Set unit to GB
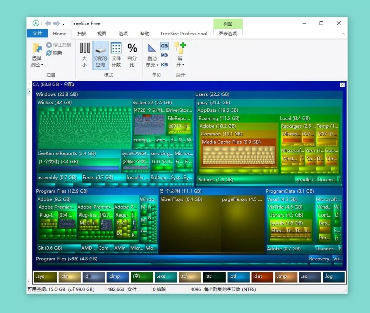 (164, 46)
